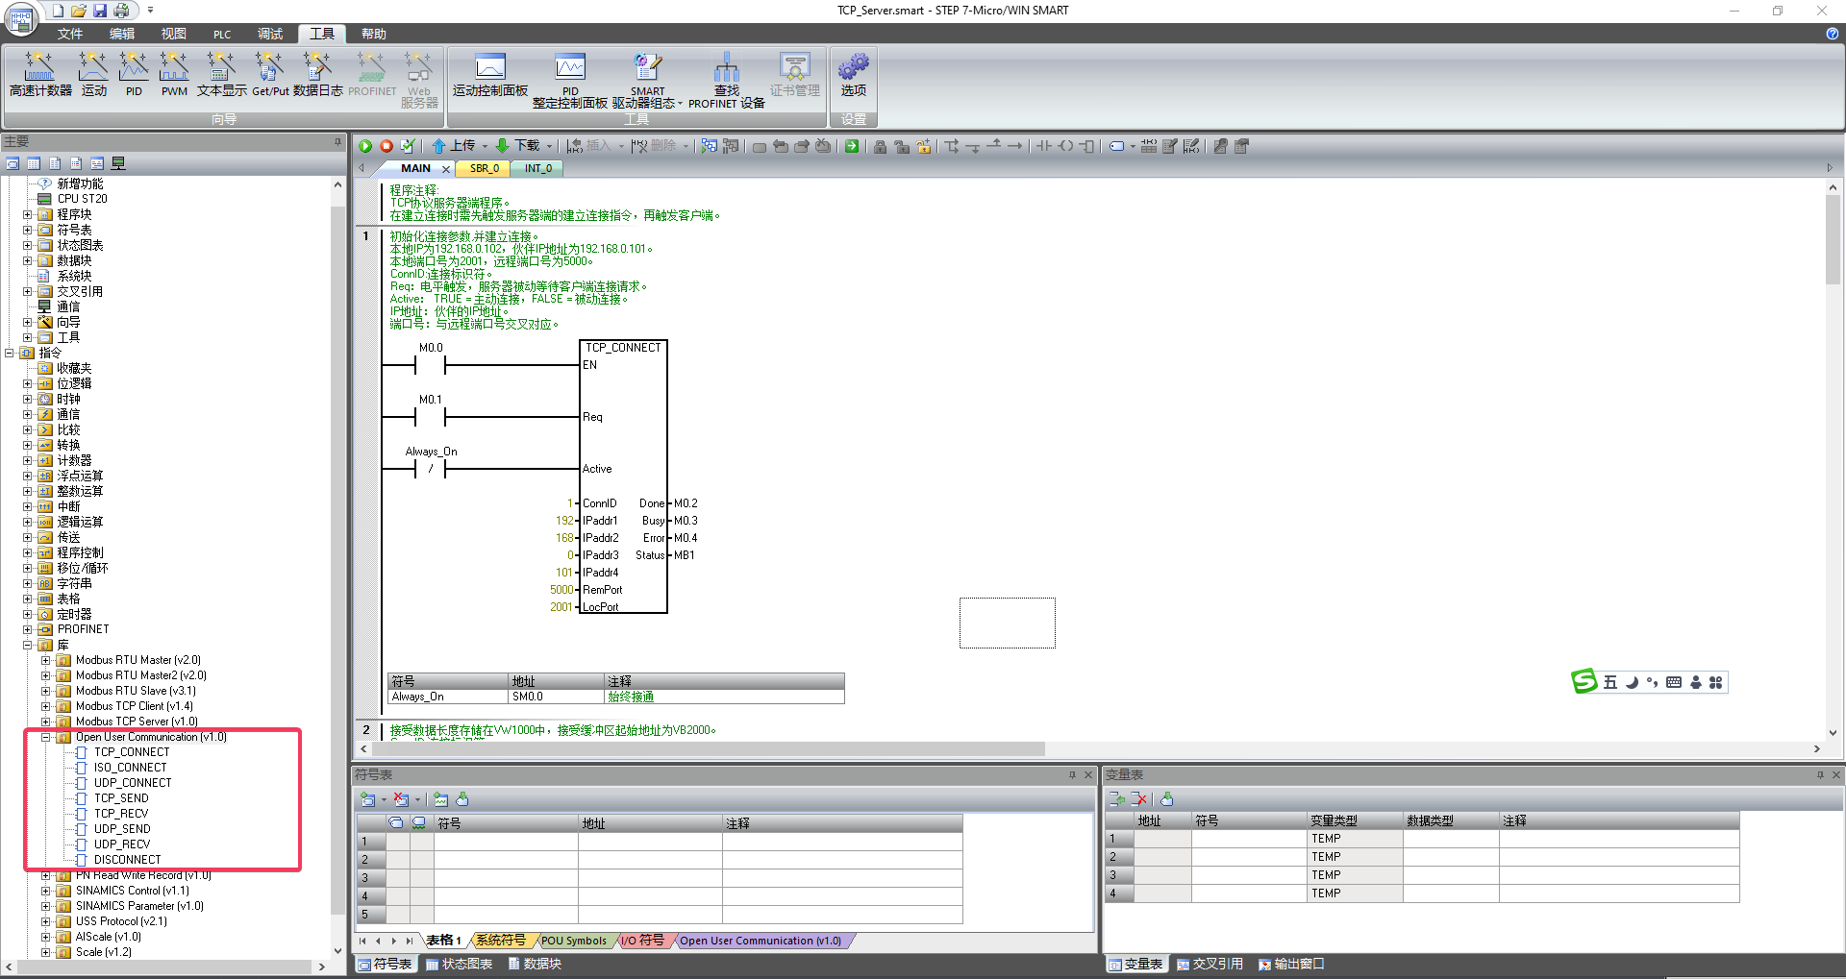This screenshot has height=979, width=1846.
Task: Open the Data Log (数据日志) wizard
Action: (318, 74)
